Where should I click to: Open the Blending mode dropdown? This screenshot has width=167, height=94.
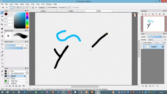click(157, 40)
